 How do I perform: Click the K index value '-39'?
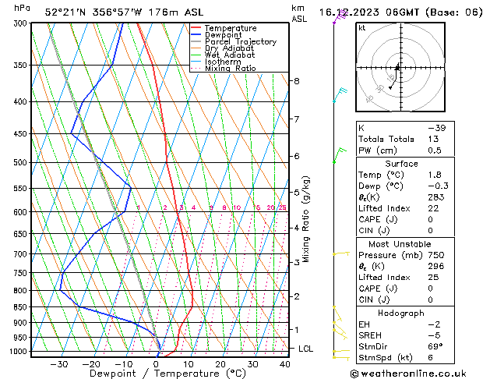pyautogui.click(x=436, y=128)
